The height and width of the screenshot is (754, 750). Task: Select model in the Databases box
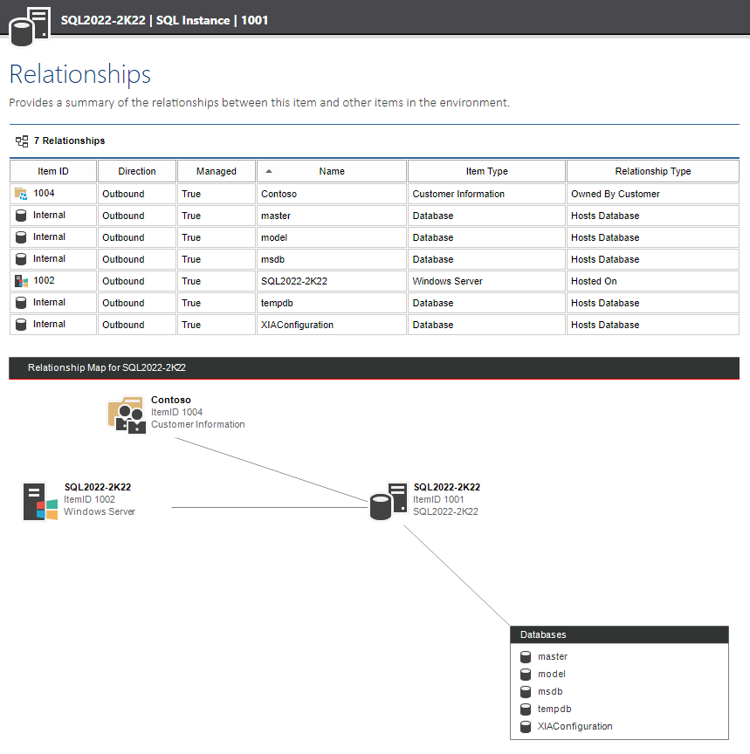coord(552,674)
